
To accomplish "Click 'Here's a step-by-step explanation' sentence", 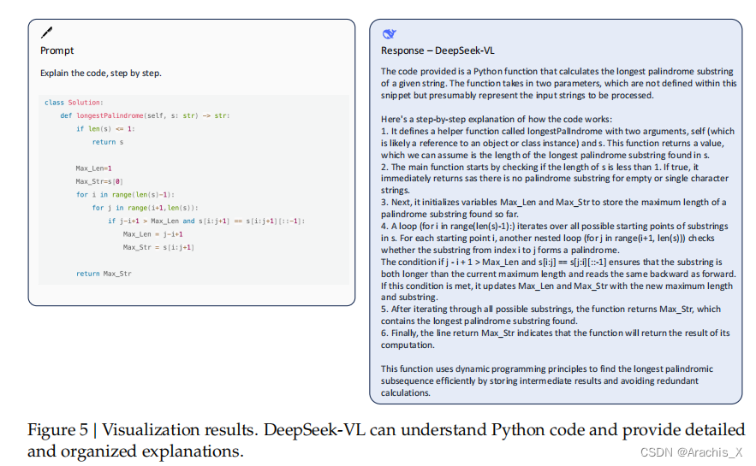I will pyautogui.click(x=496, y=119).
